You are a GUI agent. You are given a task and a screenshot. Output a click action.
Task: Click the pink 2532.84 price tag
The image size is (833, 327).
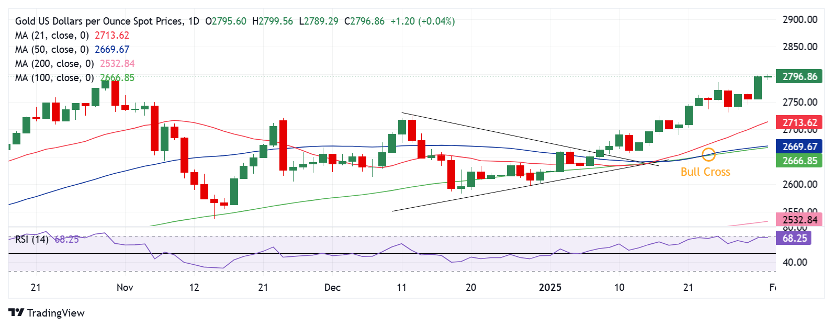click(x=799, y=220)
